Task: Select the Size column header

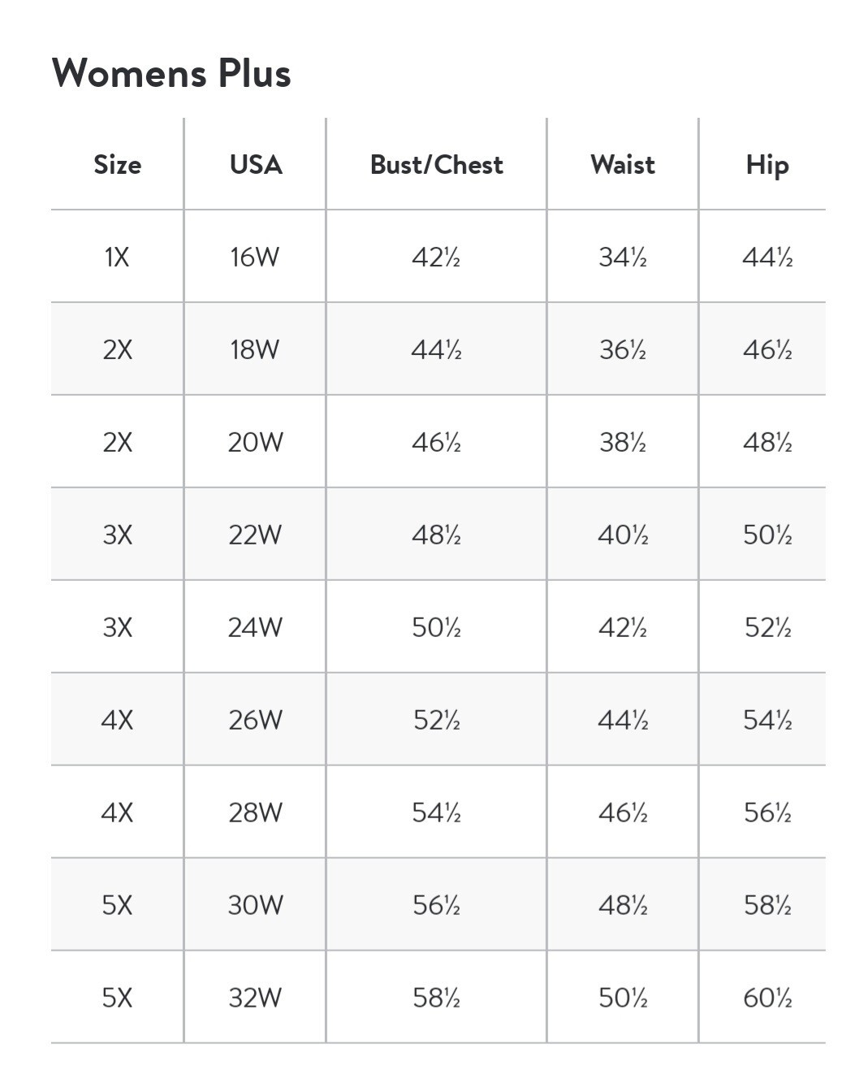Action: point(117,164)
